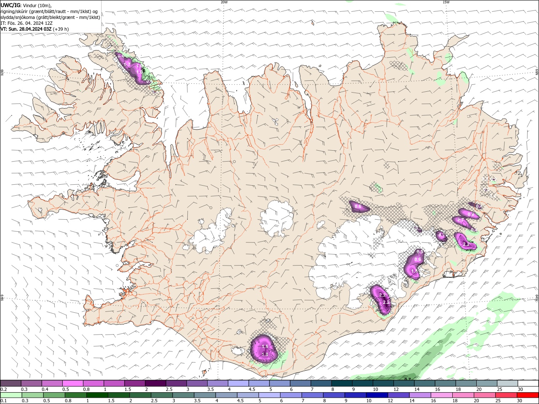Image resolution: width=539 pixels, height=404 pixels.
Task: Click the 0.4 label in the upper legend row
Action: click(x=45, y=389)
